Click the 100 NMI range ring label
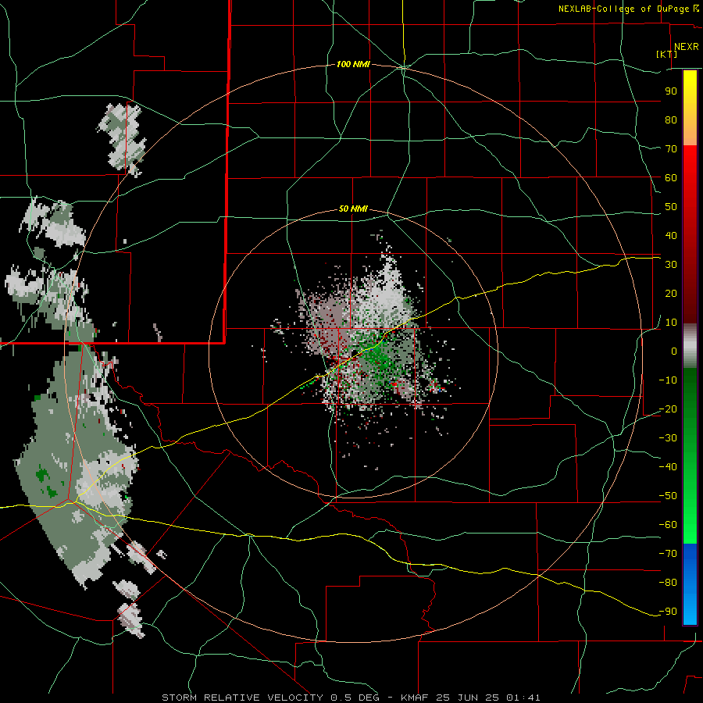Viewport: 703px width, 703px height. click(x=353, y=64)
